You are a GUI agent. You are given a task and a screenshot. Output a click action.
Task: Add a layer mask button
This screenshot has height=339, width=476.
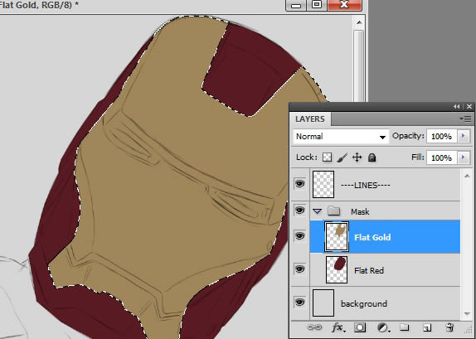click(x=360, y=327)
